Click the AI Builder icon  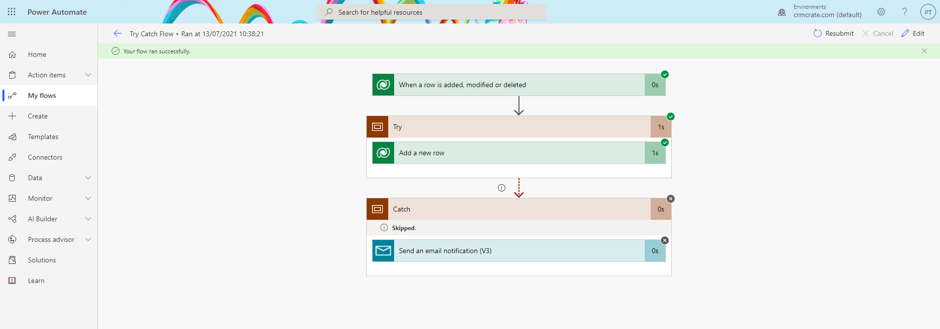tap(13, 219)
